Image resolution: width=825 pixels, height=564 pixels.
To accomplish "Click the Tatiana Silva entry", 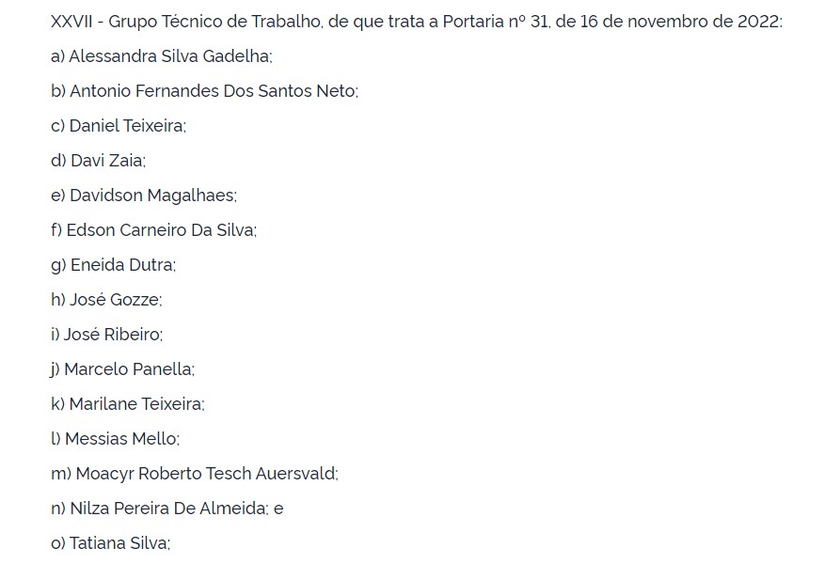I will [x=110, y=543].
